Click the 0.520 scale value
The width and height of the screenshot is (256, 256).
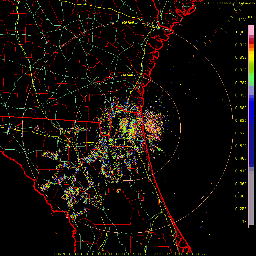pos(241,146)
